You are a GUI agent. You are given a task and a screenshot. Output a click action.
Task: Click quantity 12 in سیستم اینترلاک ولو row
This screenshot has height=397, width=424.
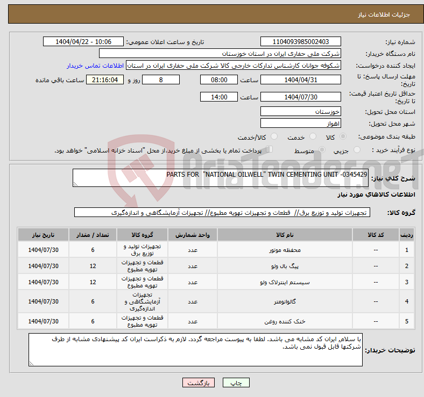click(x=93, y=282)
